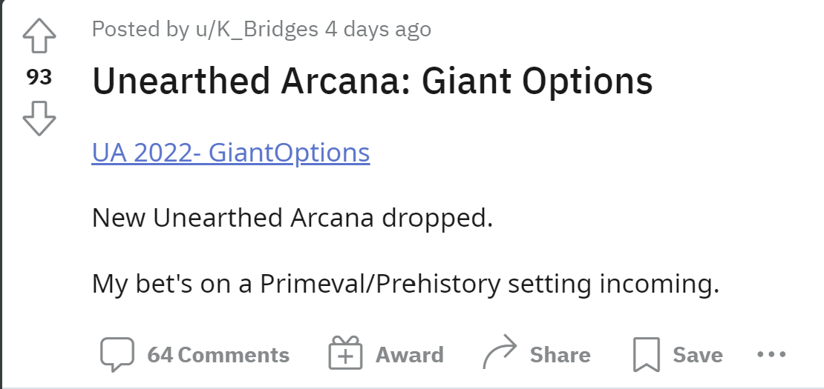This screenshot has width=824, height=389.
Task: Click the speech bubble comments icon
Action: click(x=117, y=355)
